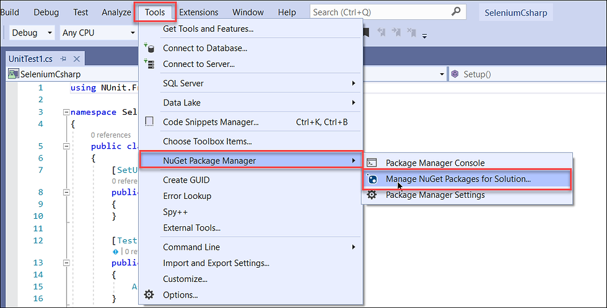This screenshot has width=607, height=308.
Task: Collapse the method block at line 8
Action: pos(66,192)
